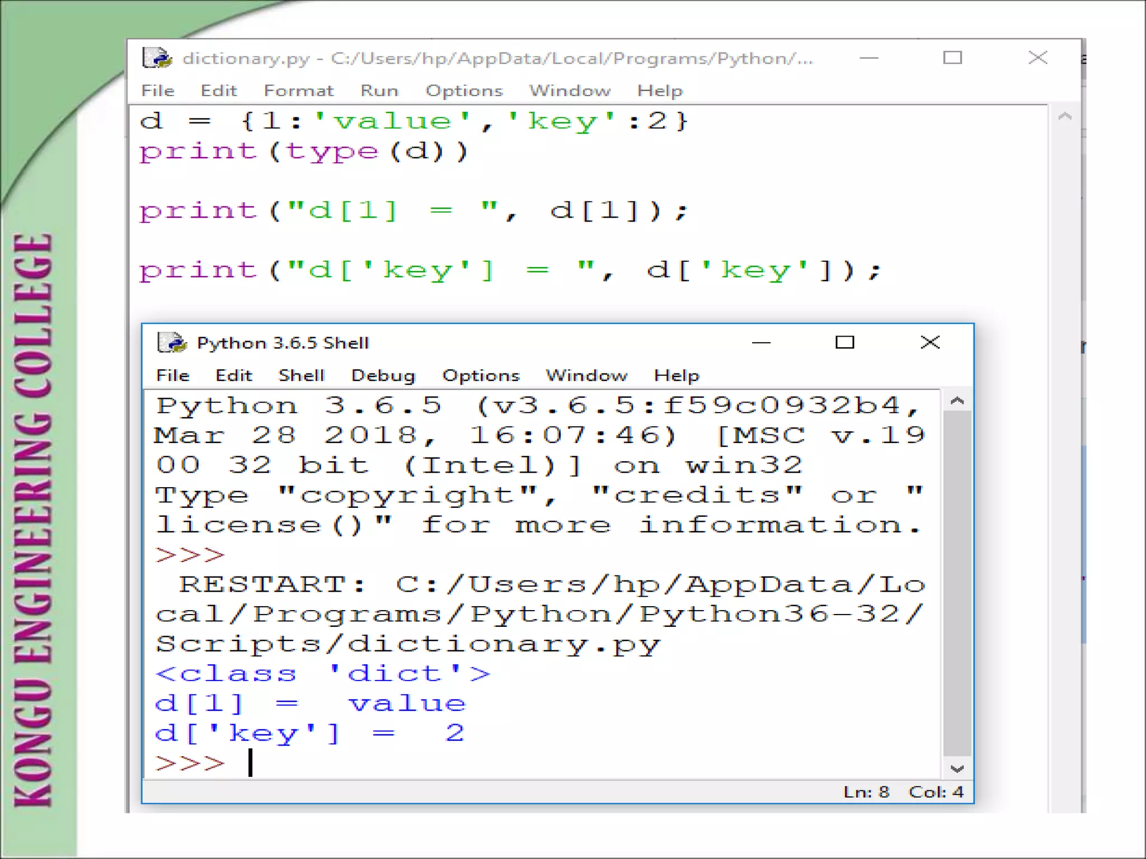Image resolution: width=1146 pixels, height=859 pixels.
Task: Open the Format menu in editor
Action: [x=298, y=91]
